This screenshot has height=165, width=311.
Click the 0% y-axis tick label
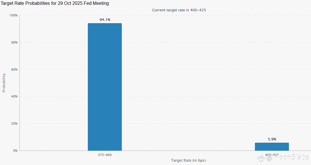point(15,151)
